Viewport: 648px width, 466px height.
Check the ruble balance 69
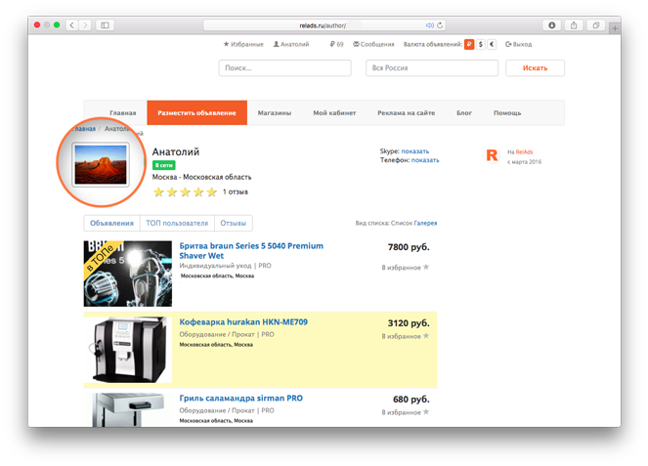click(x=336, y=44)
